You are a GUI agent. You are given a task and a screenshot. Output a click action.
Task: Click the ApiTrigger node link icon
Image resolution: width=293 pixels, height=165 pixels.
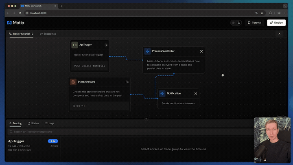coord(74,45)
